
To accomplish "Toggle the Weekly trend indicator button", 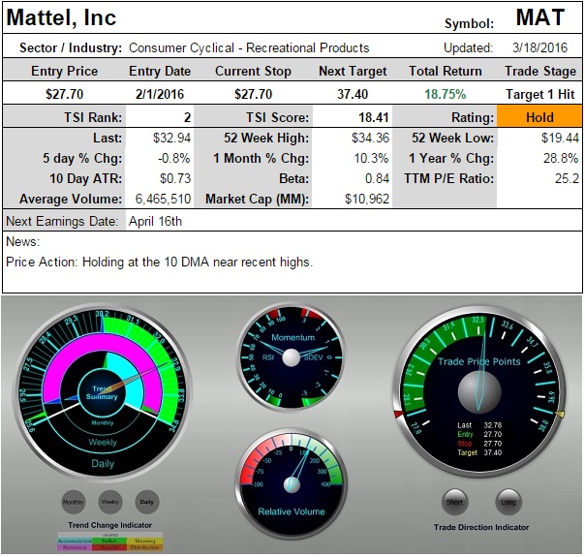I will coord(109,502).
